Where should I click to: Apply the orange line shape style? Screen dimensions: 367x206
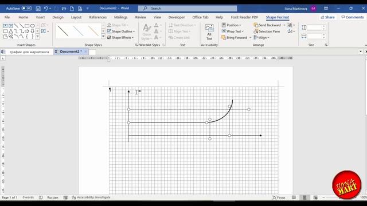93,31
